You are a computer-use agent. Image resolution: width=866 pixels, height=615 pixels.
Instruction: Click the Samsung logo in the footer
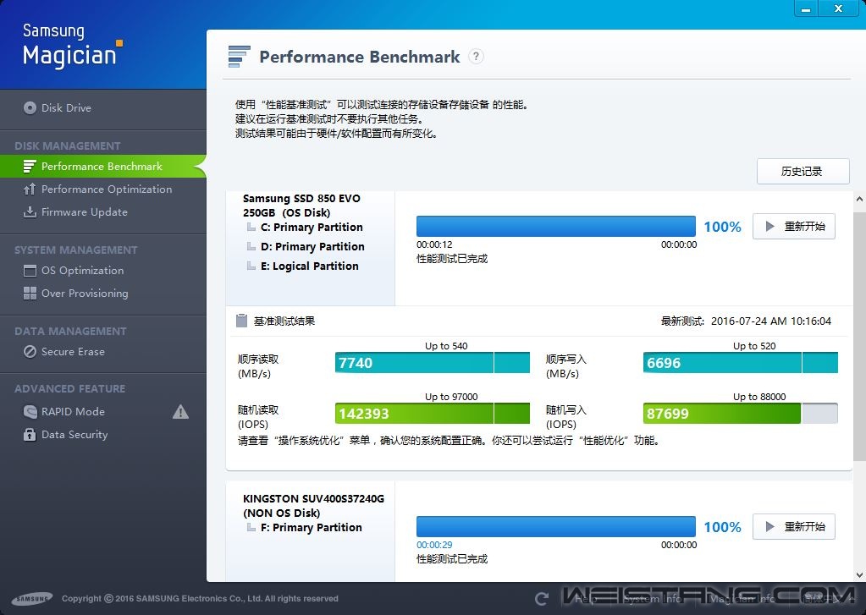[x=32, y=598]
